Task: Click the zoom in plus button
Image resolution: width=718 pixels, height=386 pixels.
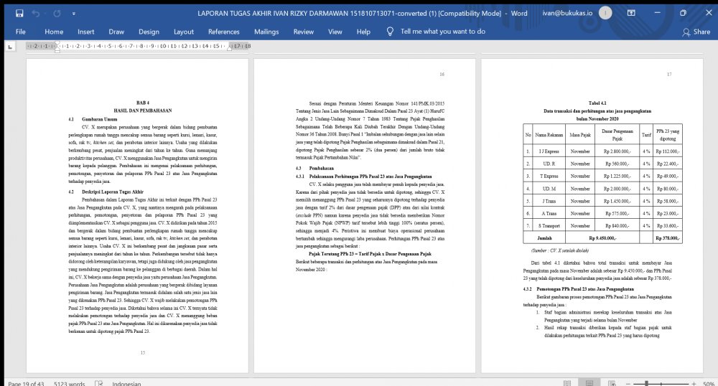Action: (694, 384)
